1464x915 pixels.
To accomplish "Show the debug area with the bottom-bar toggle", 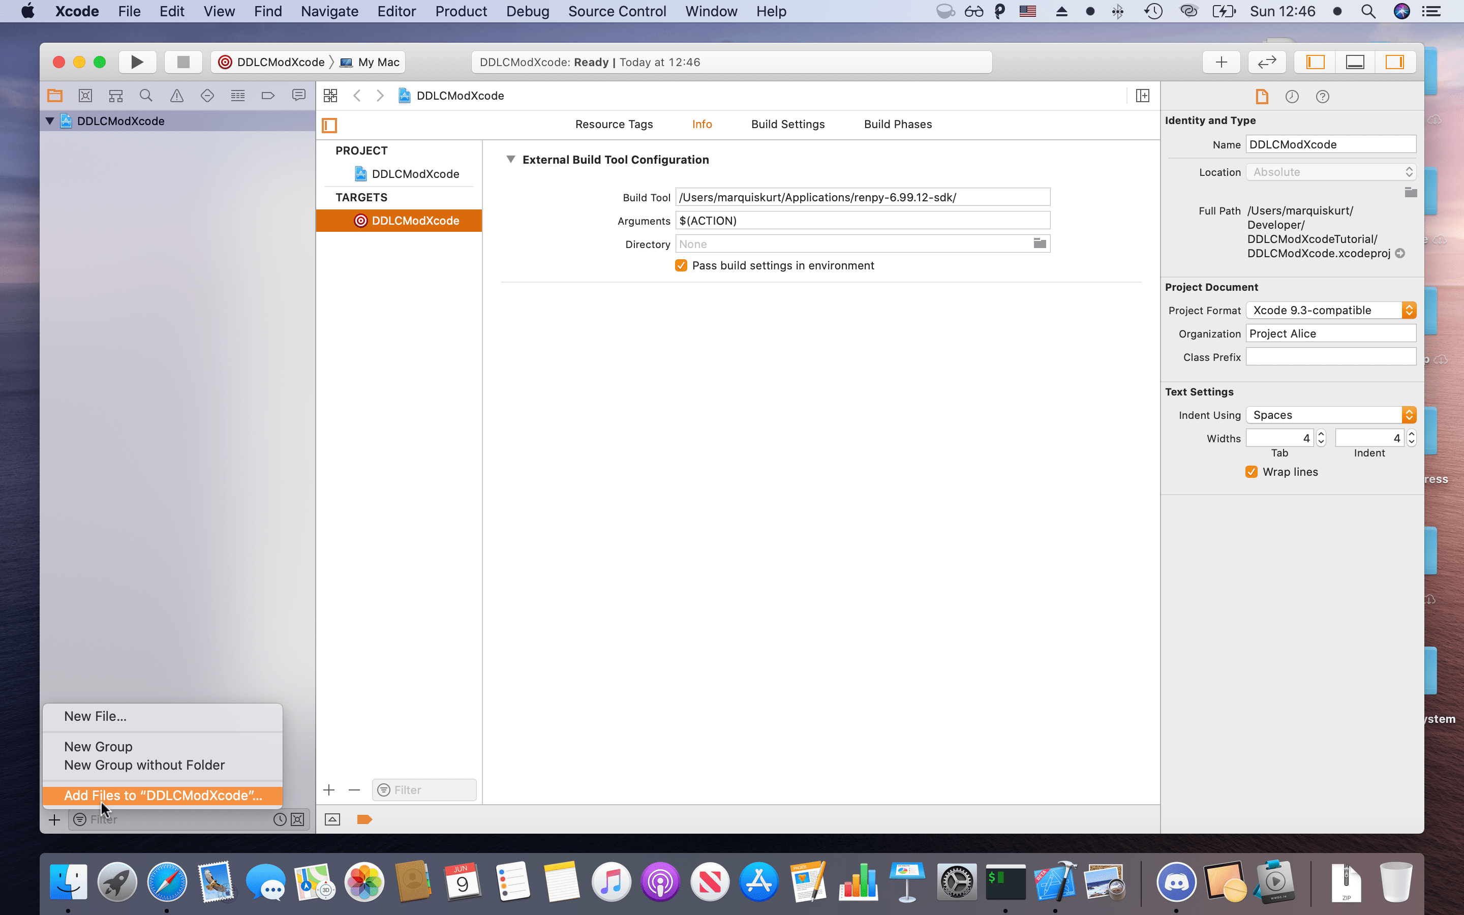I will [332, 819].
